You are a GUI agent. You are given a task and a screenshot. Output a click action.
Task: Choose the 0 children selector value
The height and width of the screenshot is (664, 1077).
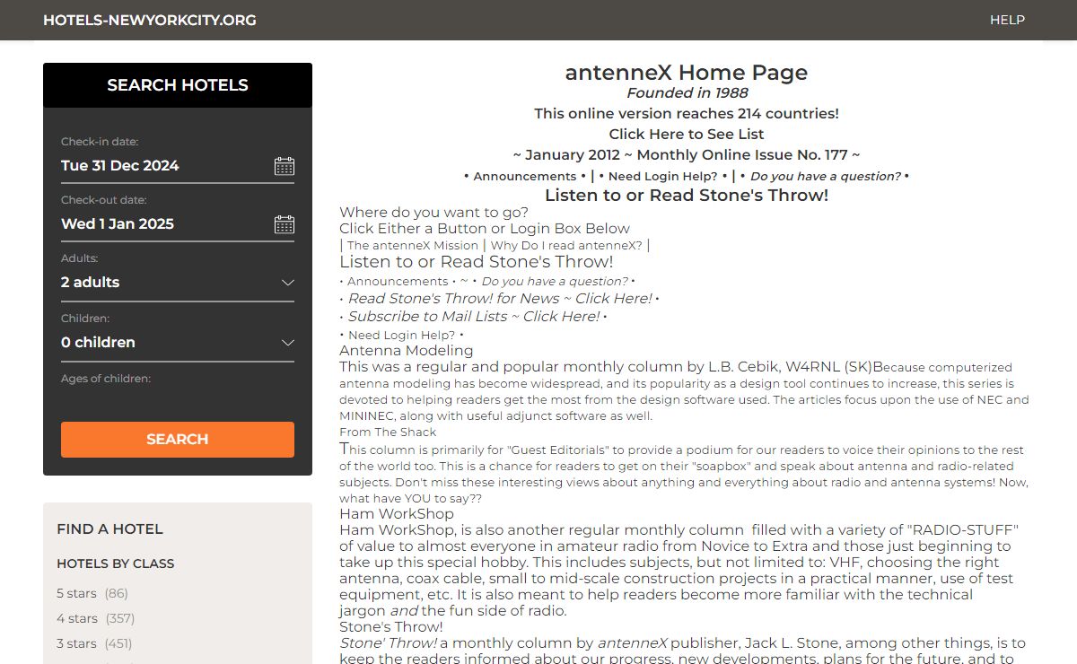pyautogui.click(x=178, y=343)
